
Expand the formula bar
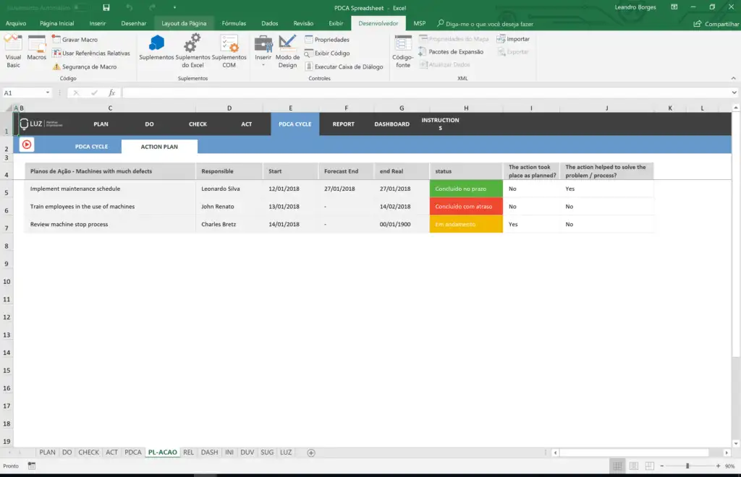[x=734, y=93]
